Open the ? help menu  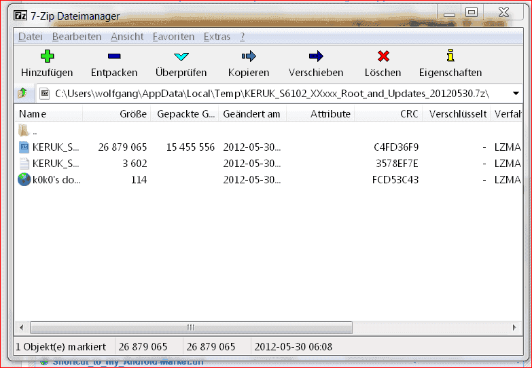[x=243, y=37]
